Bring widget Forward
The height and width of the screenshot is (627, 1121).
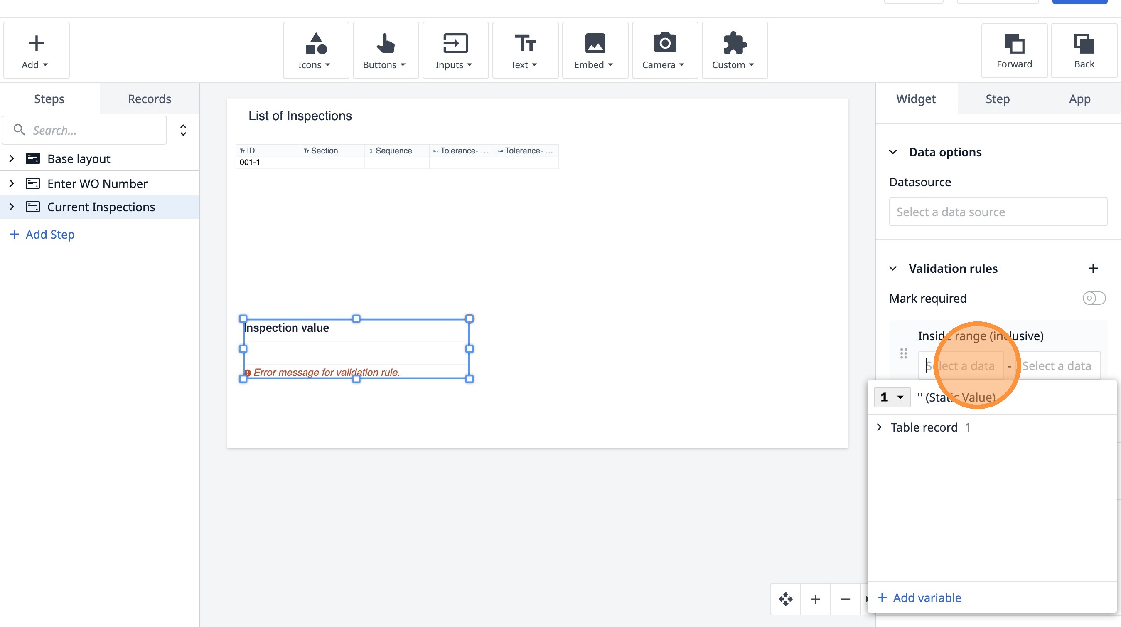[1014, 50]
